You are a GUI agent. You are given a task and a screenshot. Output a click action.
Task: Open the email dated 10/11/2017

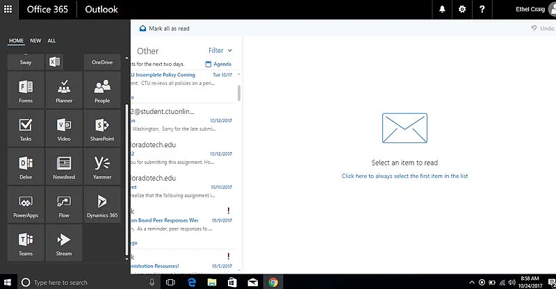coord(183,187)
